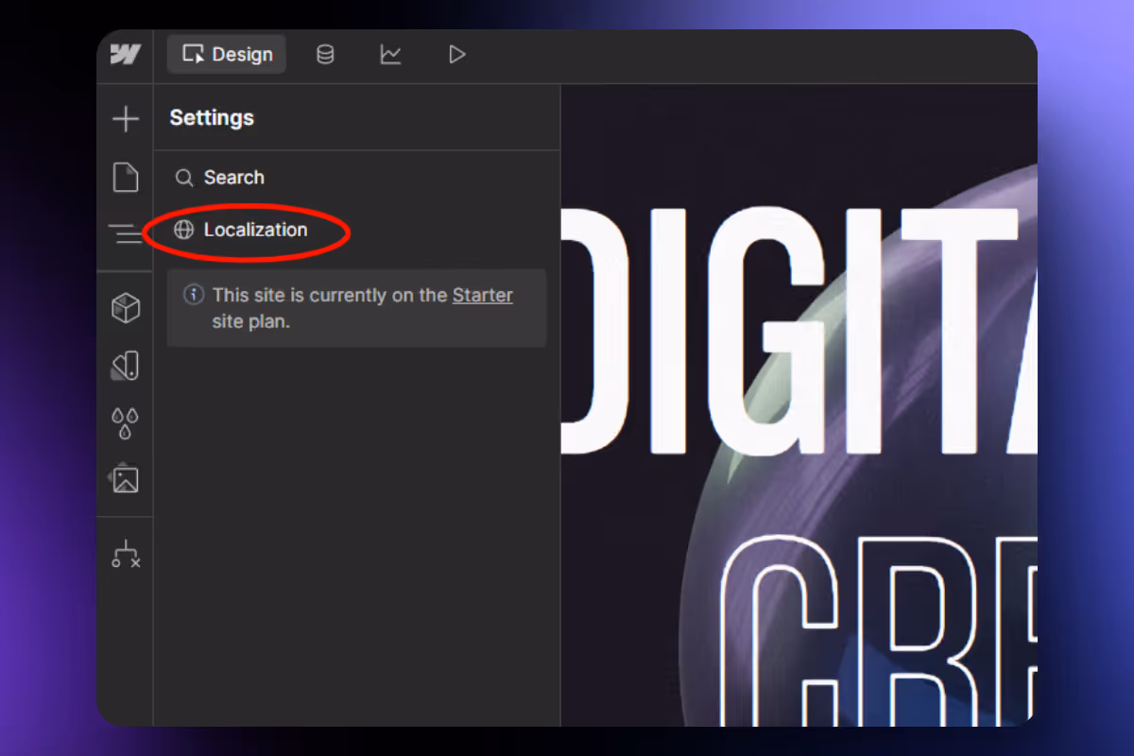Open the Add elements panel
Screen dimensions: 1134x756
tap(126, 119)
